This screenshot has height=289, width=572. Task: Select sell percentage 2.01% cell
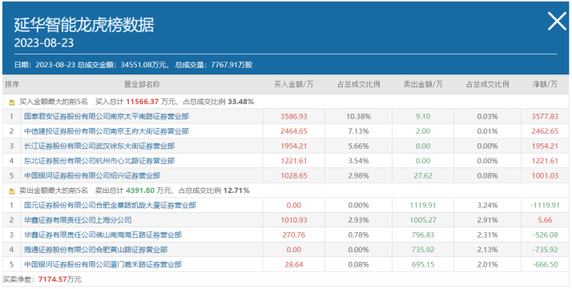click(487, 264)
